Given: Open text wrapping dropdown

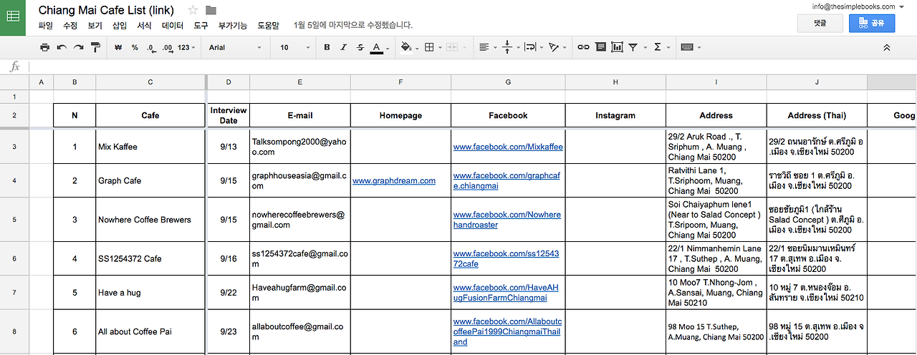Looking at the screenshot, I should (x=532, y=47).
